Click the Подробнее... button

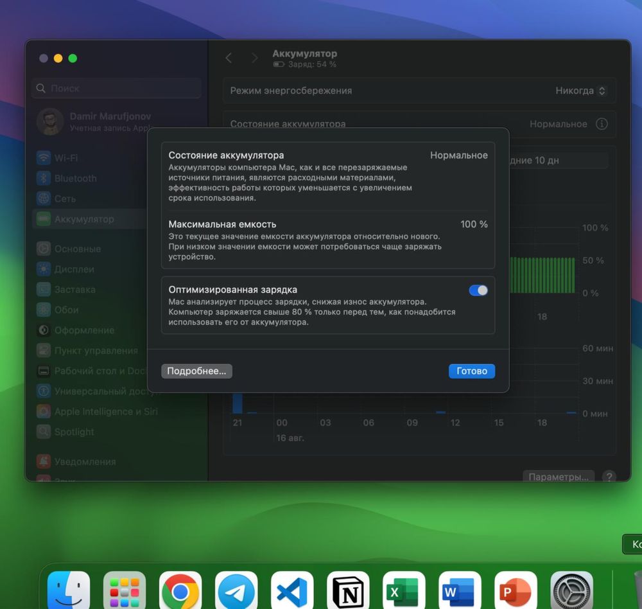196,371
